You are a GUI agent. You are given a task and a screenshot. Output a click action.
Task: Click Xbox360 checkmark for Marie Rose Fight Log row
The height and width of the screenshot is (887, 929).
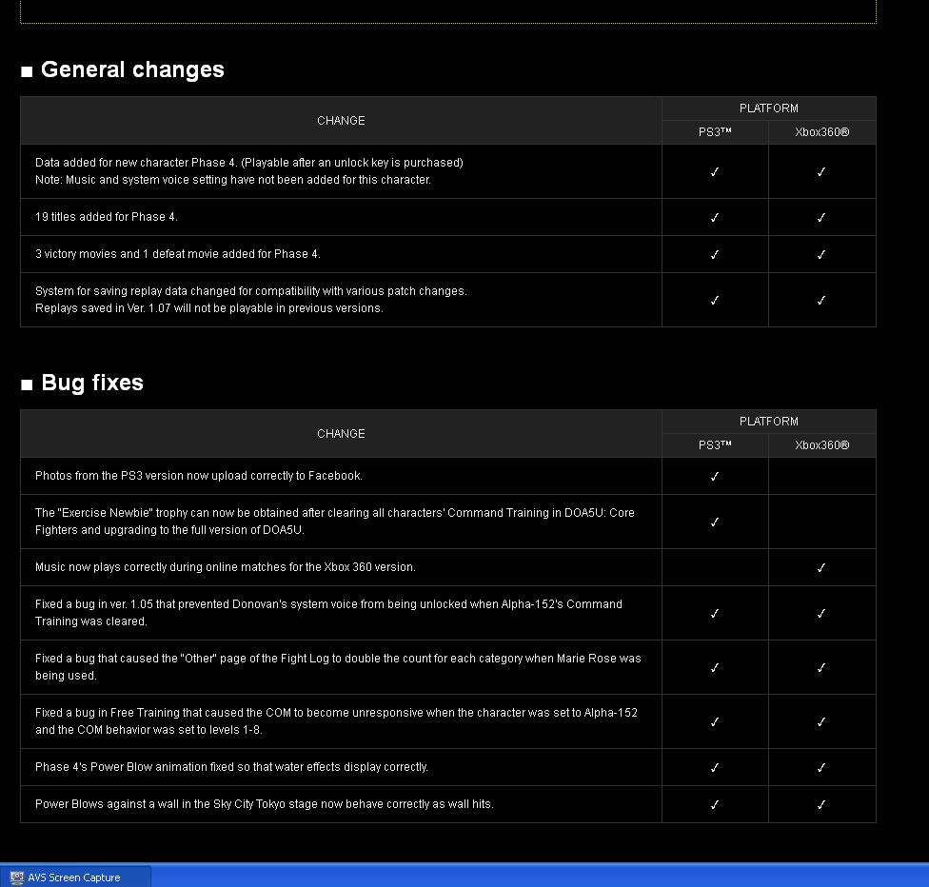[821, 668]
